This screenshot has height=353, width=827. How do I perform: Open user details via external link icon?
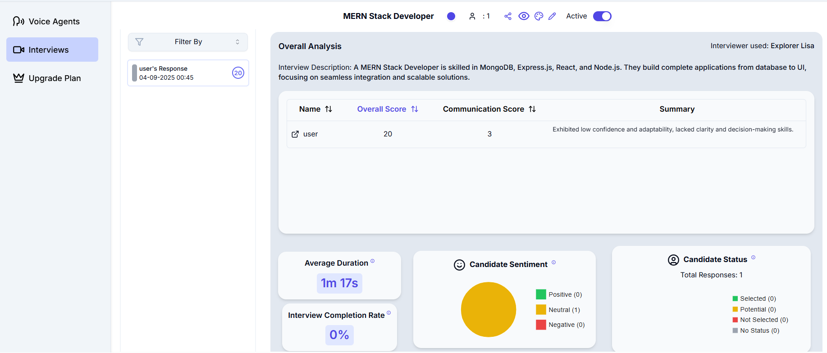(x=295, y=134)
